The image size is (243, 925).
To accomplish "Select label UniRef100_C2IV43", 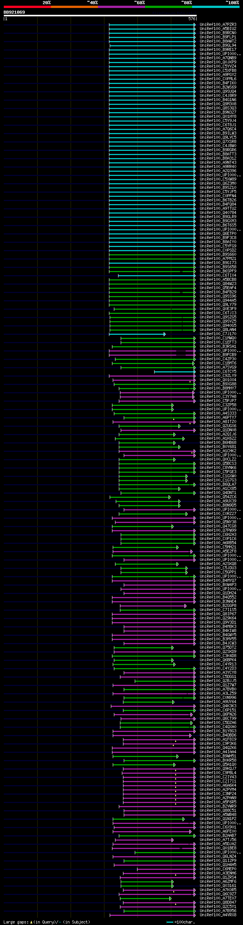I will (x=218, y=777).
